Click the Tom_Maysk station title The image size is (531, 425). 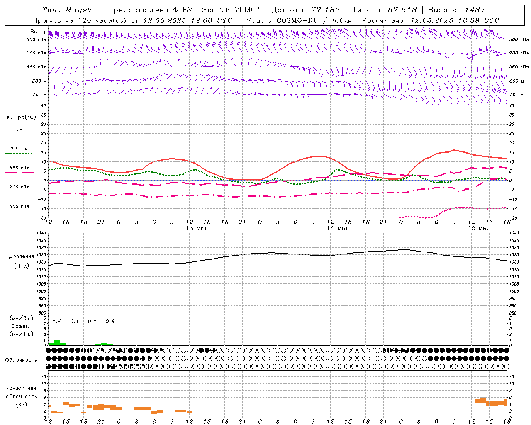(x=67, y=10)
